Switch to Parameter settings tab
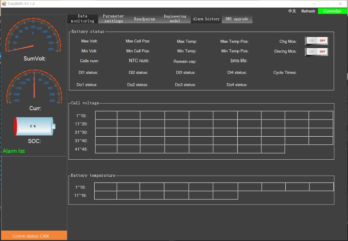 (x=113, y=19)
